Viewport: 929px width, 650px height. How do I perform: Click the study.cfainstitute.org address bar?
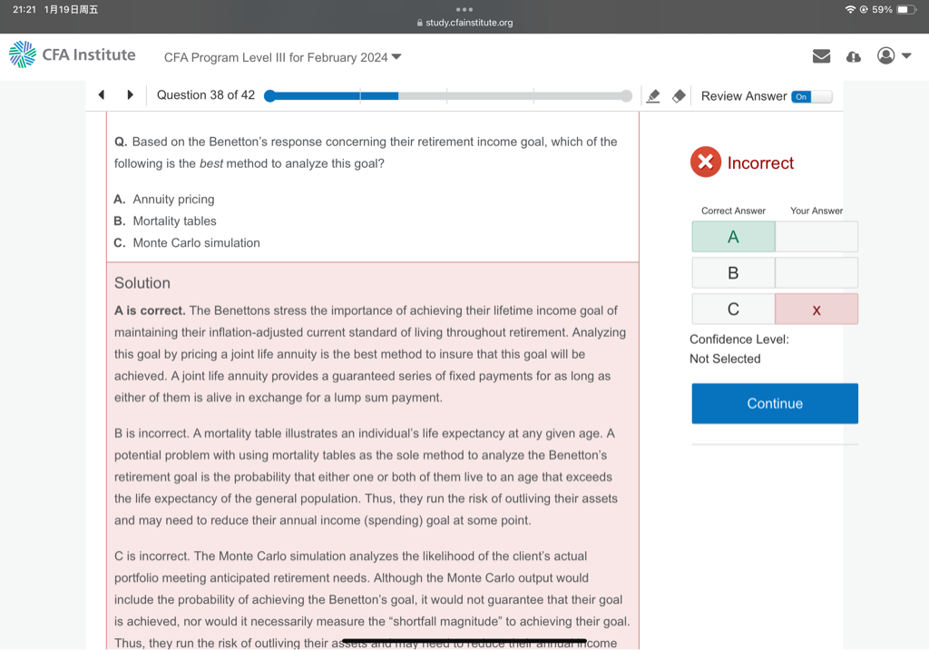464,23
